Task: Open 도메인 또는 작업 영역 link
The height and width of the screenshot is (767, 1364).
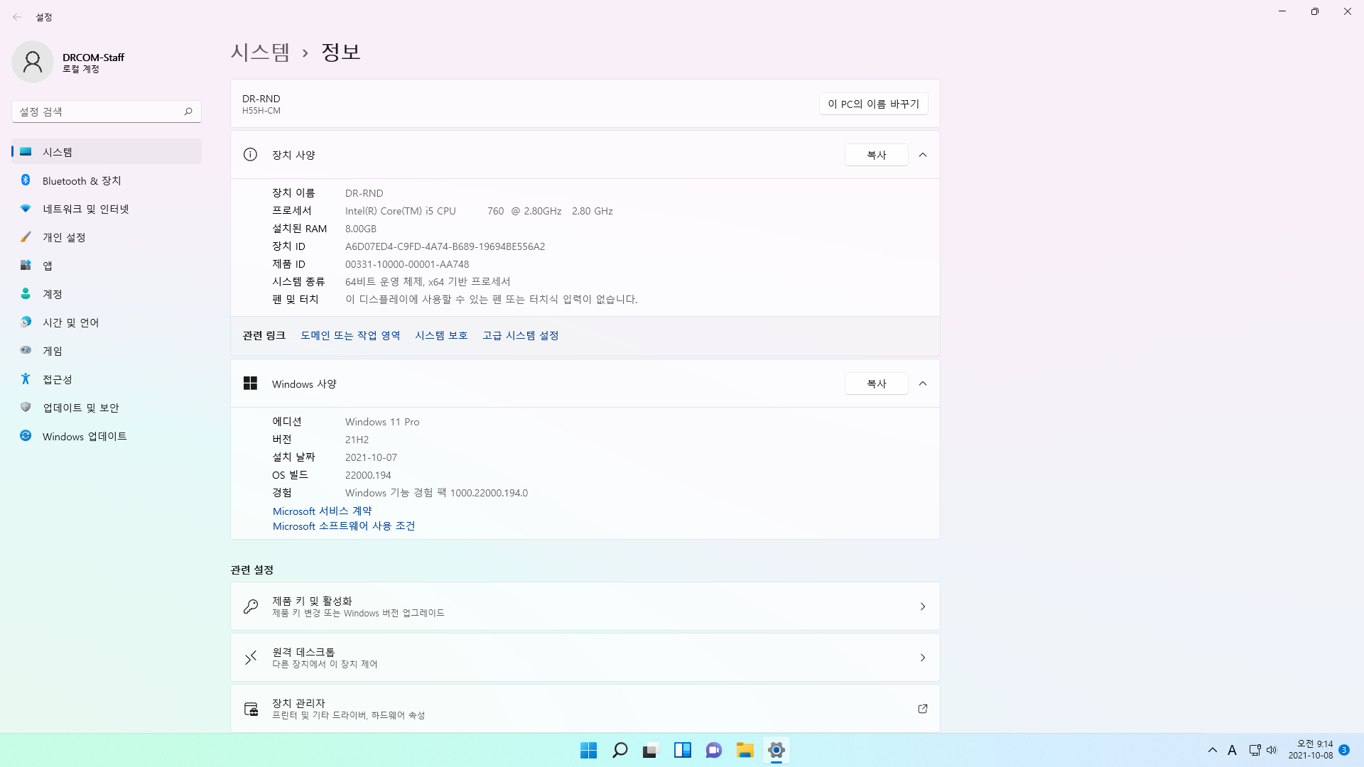Action: point(350,335)
